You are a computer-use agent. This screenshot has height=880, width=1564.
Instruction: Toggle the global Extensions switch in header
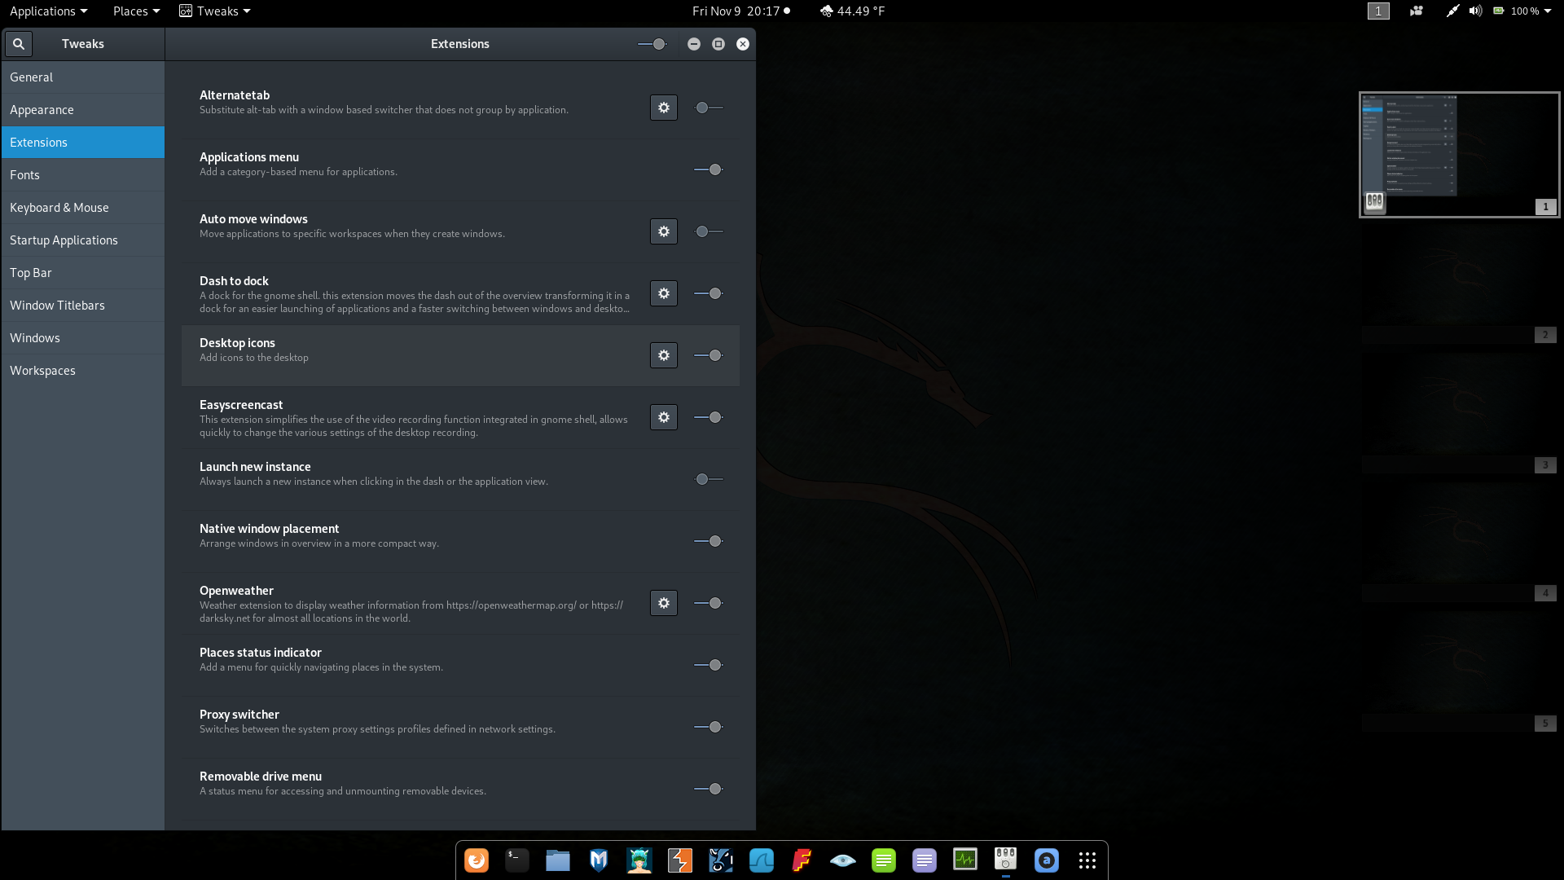652,44
